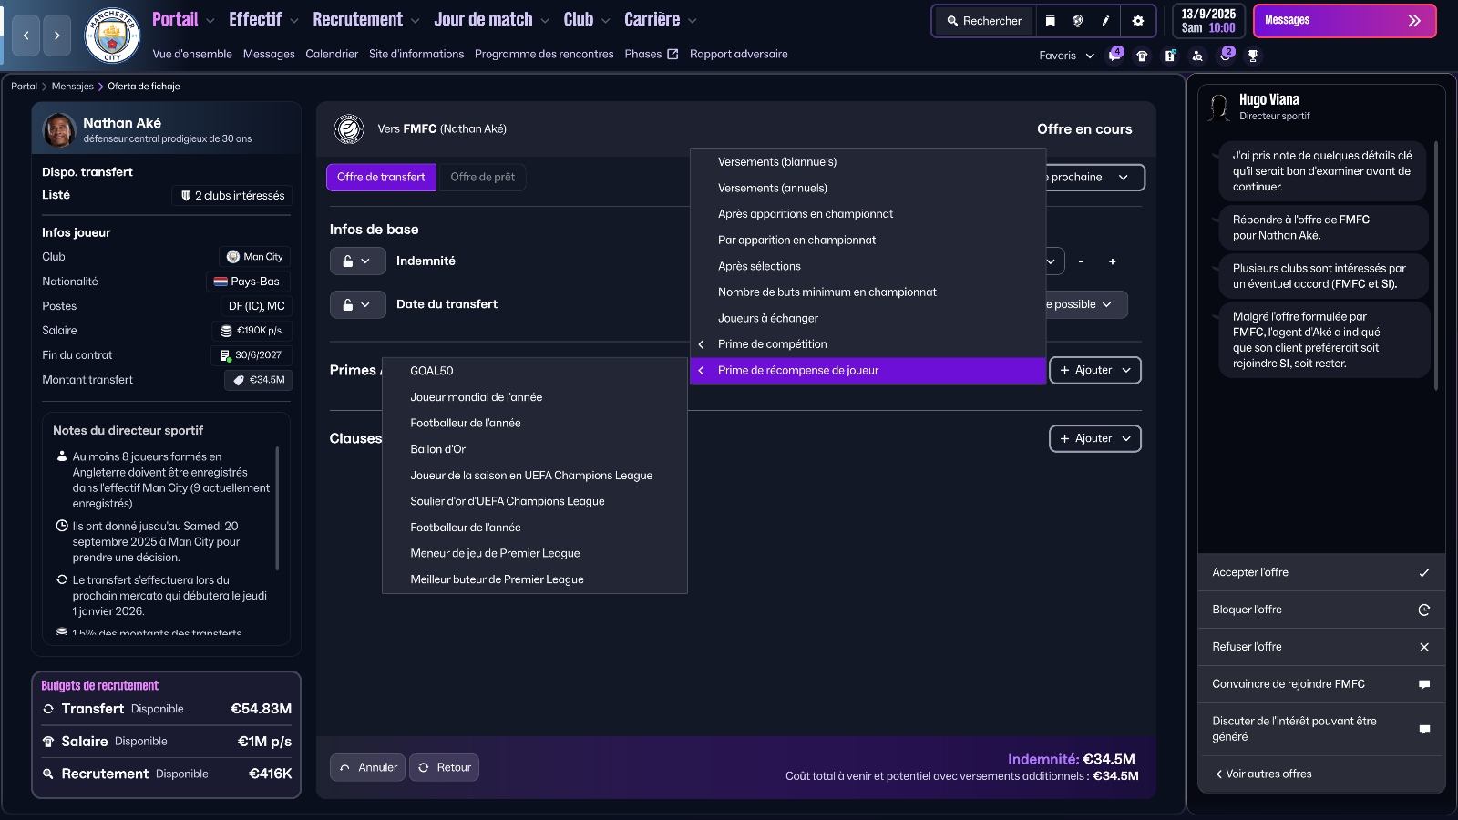The height and width of the screenshot is (820, 1458).
Task: Click the pencil editor icon in the toolbar
Action: pyautogui.click(x=1104, y=20)
